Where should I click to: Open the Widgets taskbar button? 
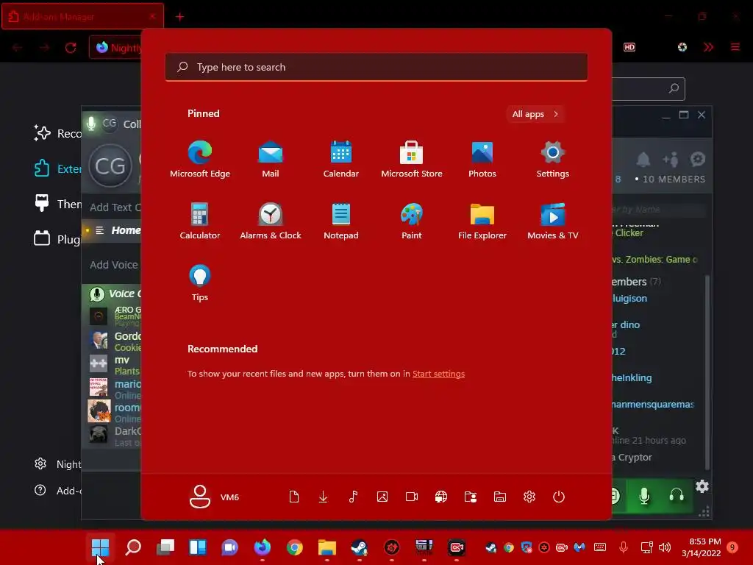tap(197, 547)
